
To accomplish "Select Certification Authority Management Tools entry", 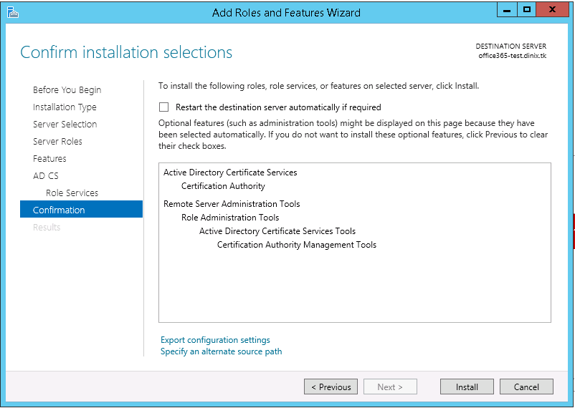I will click(x=297, y=245).
